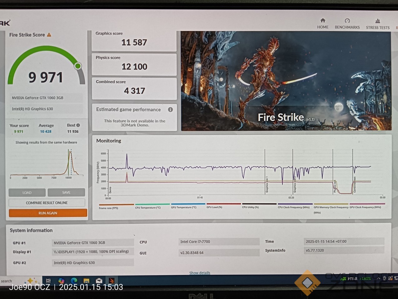The image size is (398, 299).
Task: Click the Fire Strike Score warning icon
Action: [x=49, y=35]
